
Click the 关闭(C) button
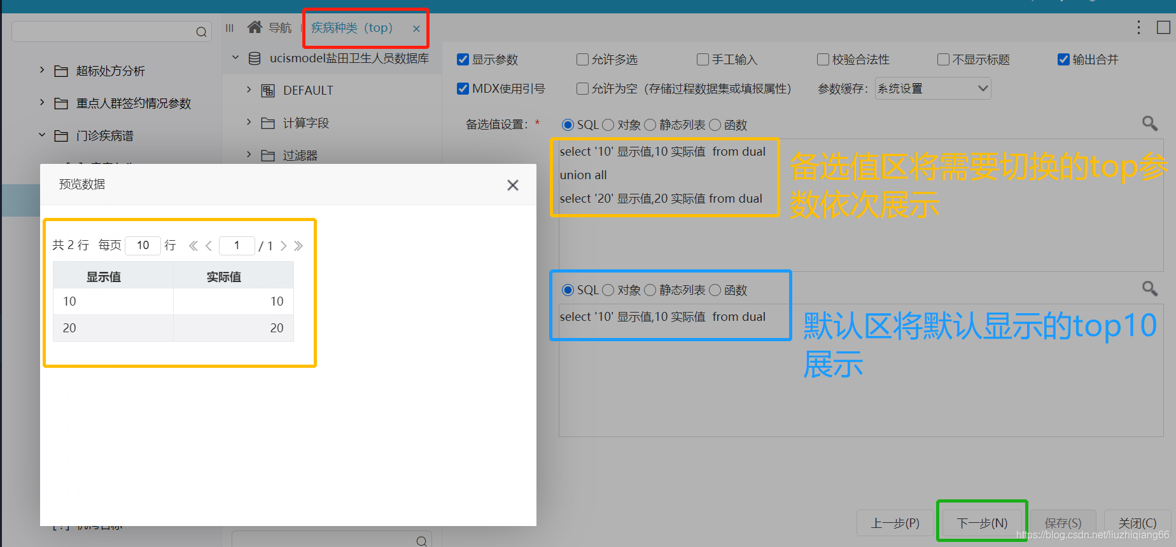pyautogui.click(x=1137, y=523)
